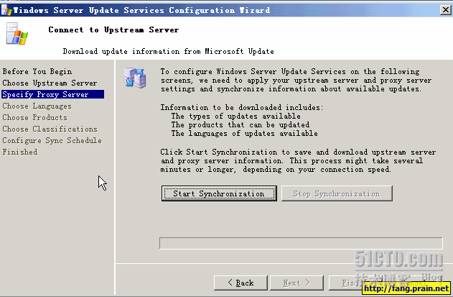
Task: Click the synchronization progress bar
Action: 301,243
